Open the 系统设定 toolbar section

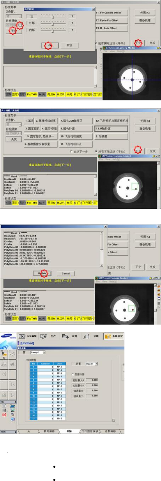[x=114, y=336]
